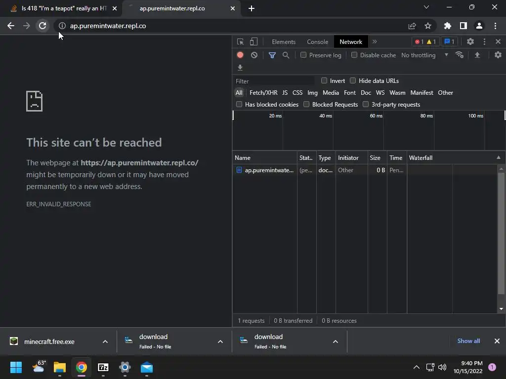The image size is (506, 379).
Task: Expand options for the first failed download
Action: [x=220, y=341]
